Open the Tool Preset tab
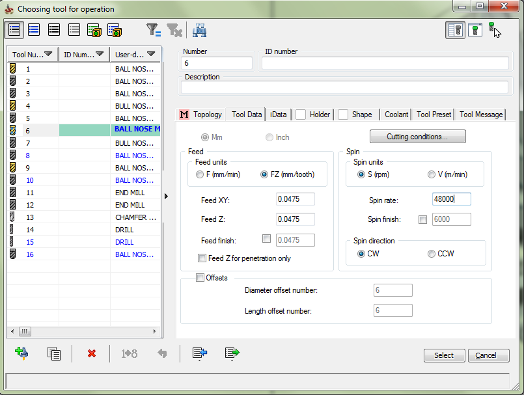 (434, 115)
